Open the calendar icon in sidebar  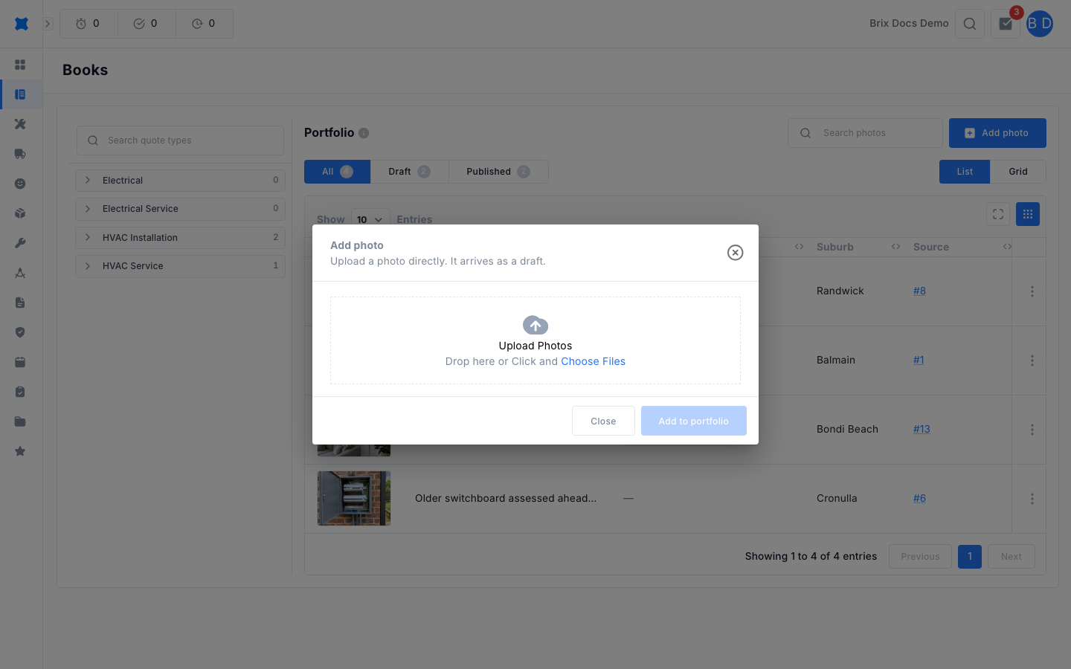pos(20,362)
